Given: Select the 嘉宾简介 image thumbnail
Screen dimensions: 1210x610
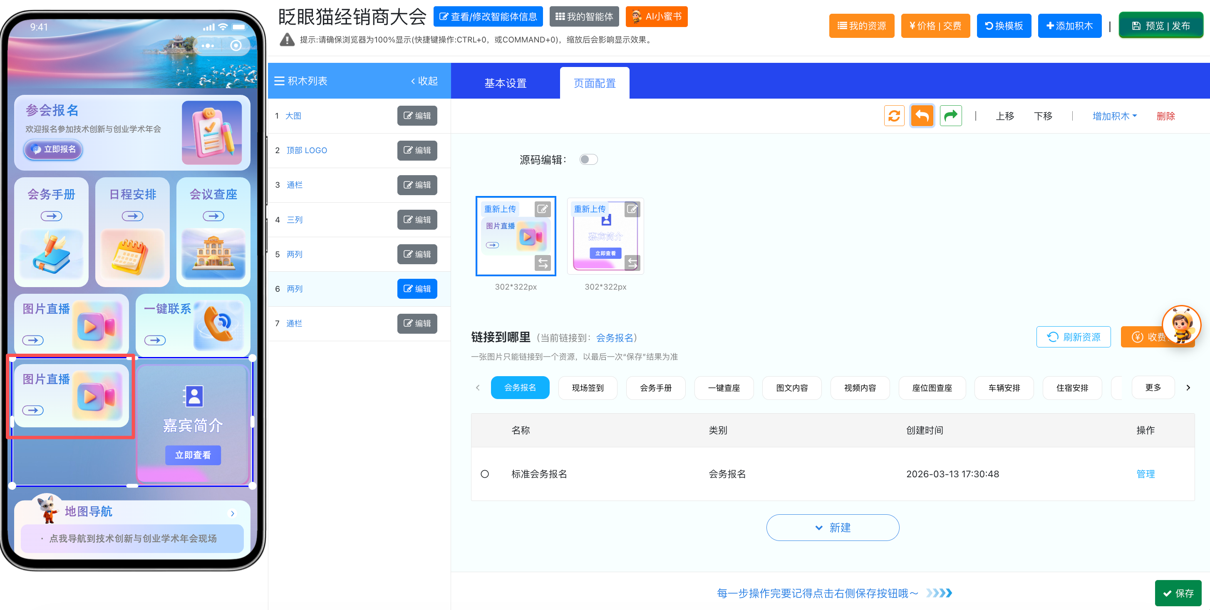Looking at the screenshot, I should (605, 236).
